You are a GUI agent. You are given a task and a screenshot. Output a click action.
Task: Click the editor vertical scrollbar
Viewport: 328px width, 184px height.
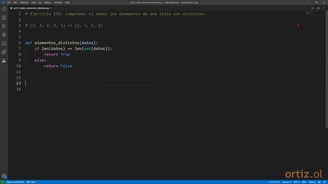(x=326, y=69)
